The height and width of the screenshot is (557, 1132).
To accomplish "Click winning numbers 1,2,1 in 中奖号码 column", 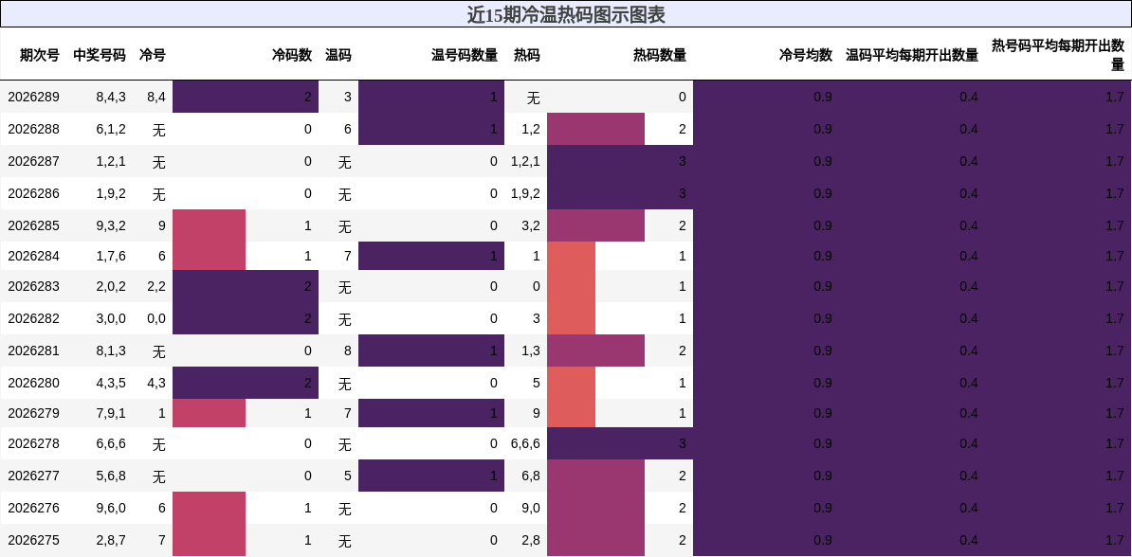I will [111, 161].
